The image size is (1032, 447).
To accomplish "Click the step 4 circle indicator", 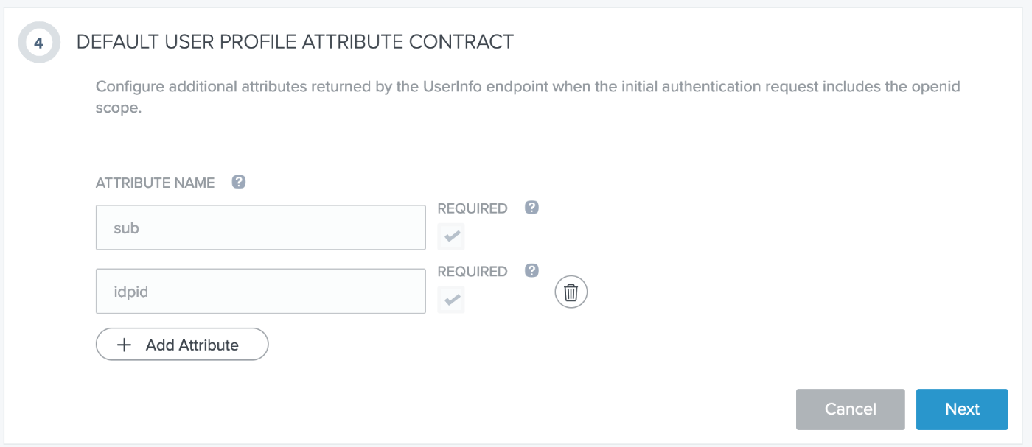I will click(x=39, y=43).
